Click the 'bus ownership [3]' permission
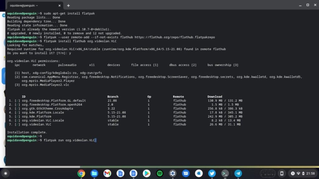319x179 pixels. (223, 65)
